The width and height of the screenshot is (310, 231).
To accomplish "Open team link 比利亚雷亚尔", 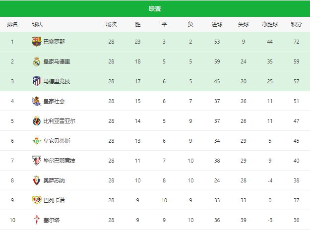I will 60,121.
